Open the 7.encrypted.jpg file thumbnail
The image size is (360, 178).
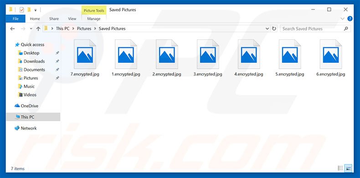click(x=85, y=54)
